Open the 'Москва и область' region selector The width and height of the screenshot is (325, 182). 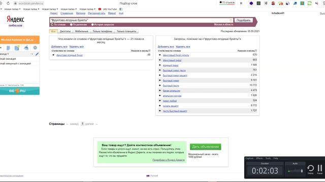223,24
